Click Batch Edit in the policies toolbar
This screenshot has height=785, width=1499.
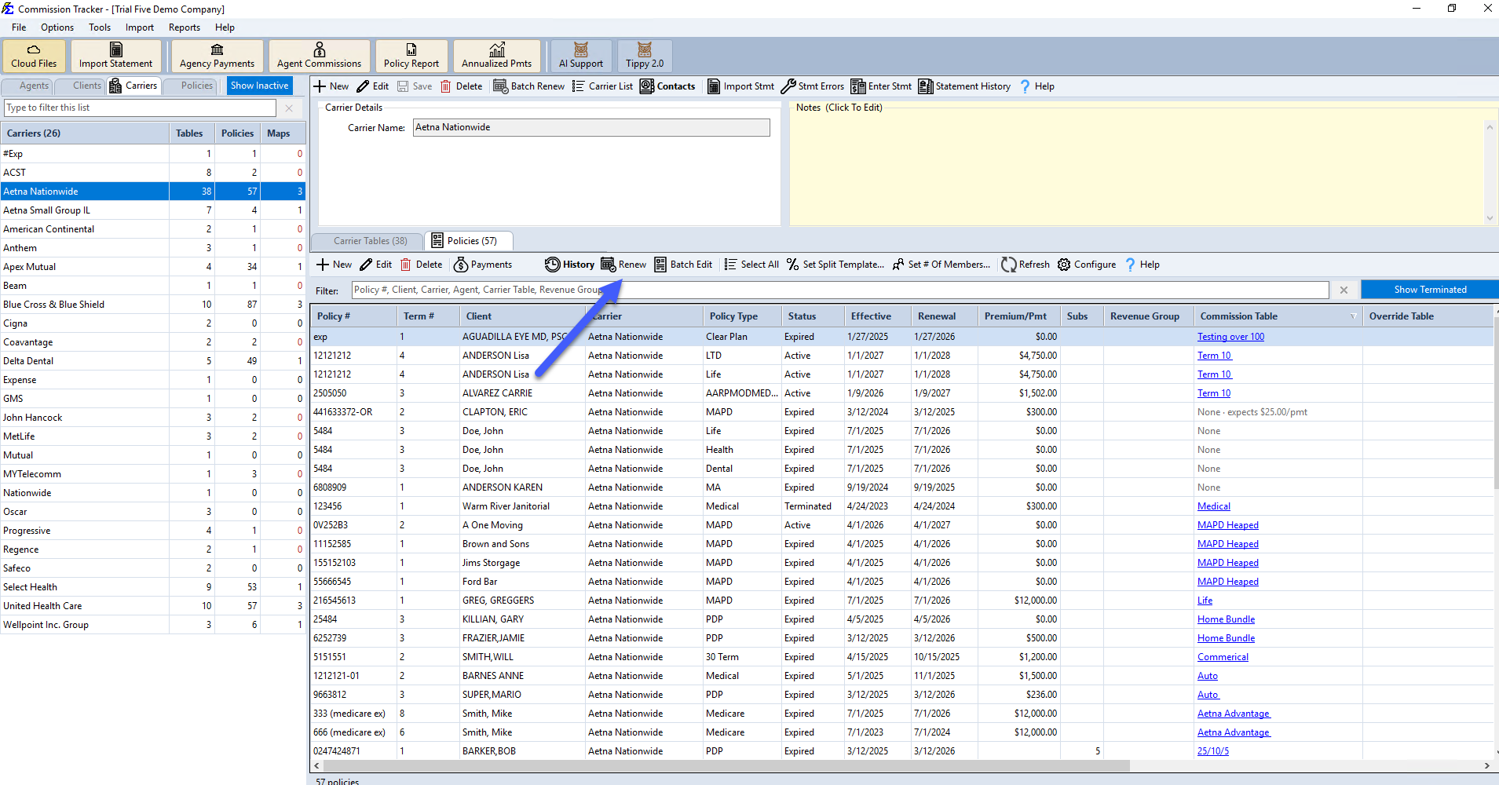pos(683,265)
